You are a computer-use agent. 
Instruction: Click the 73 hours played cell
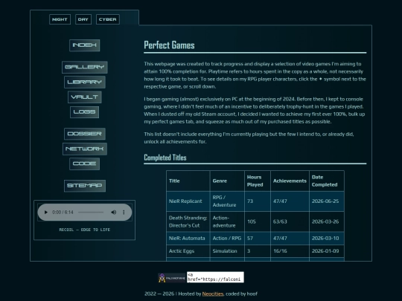pyautogui.click(x=258, y=201)
